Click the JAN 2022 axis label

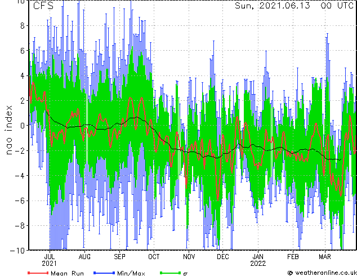tap(258, 260)
